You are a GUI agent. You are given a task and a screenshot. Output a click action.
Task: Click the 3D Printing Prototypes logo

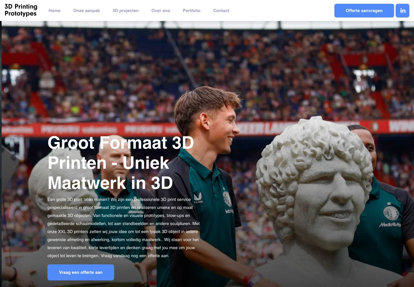21,10
